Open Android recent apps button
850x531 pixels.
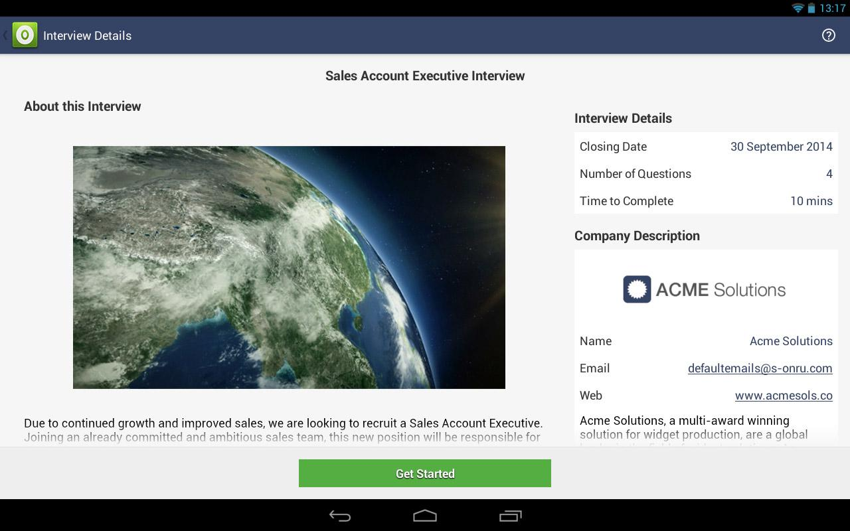510,516
